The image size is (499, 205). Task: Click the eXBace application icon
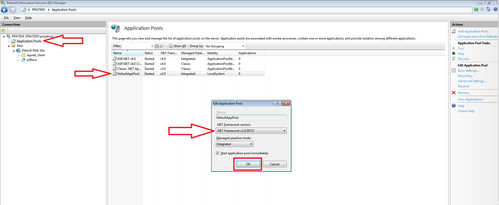23,60
